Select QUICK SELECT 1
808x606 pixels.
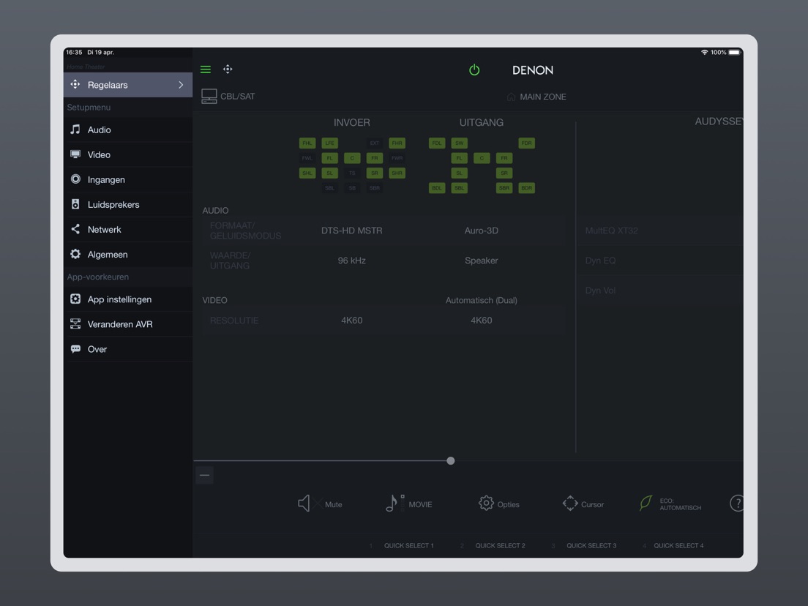tap(408, 545)
